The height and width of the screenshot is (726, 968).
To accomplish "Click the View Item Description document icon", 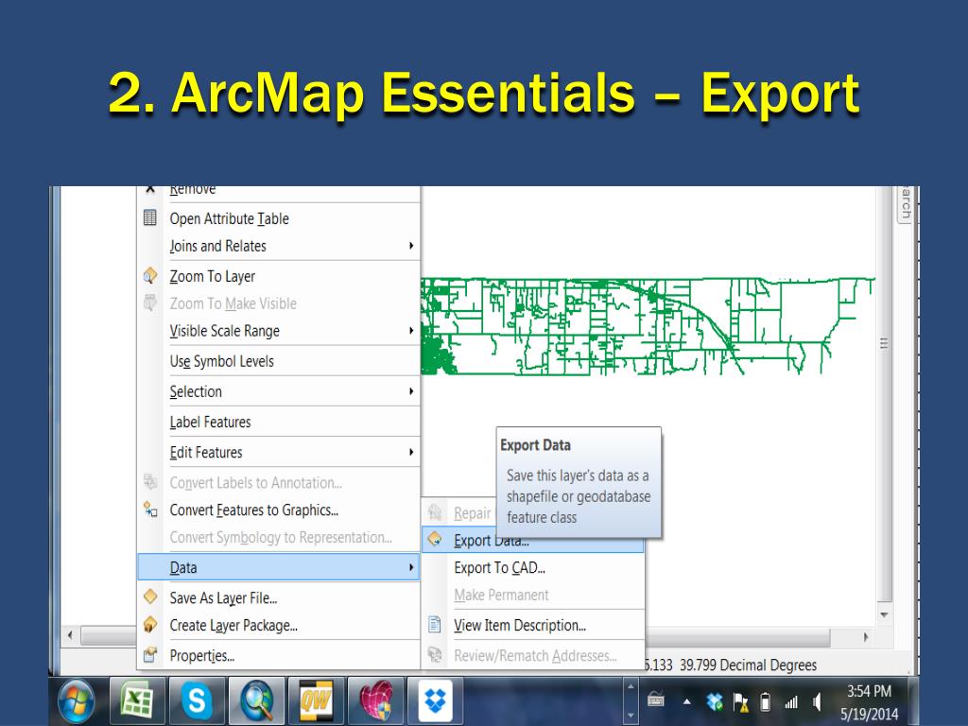I will click(435, 624).
